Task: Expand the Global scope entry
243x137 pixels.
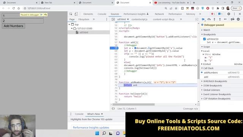Action: click(202, 64)
